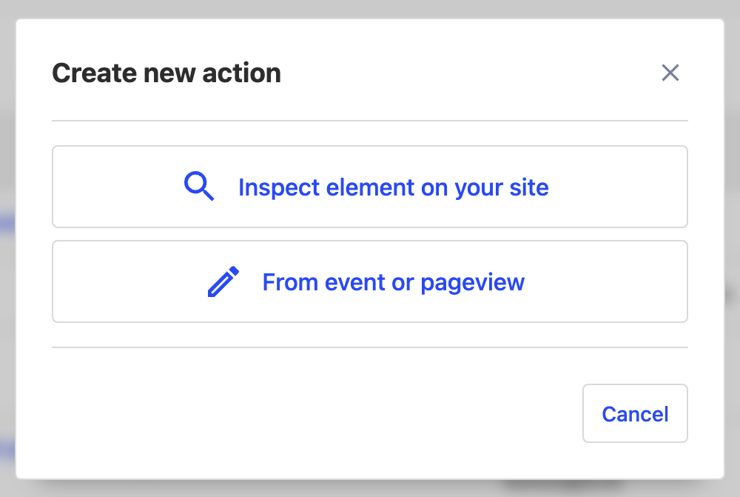This screenshot has height=497, width=740.
Task: Close the Create new action dialog
Action: (670, 73)
